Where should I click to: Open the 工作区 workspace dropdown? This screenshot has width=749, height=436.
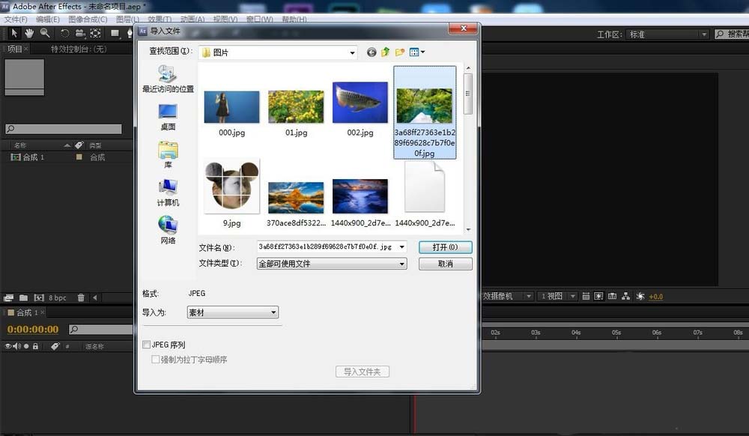point(667,34)
